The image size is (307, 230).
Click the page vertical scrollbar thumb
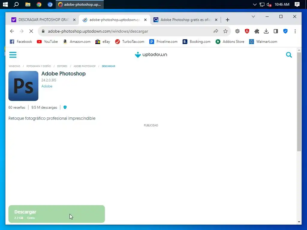299,102
